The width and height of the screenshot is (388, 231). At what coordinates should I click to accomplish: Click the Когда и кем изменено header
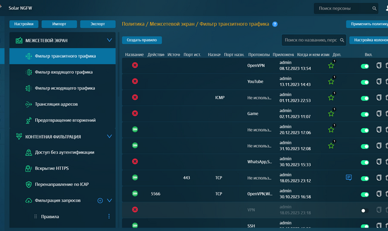click(313, 55)
